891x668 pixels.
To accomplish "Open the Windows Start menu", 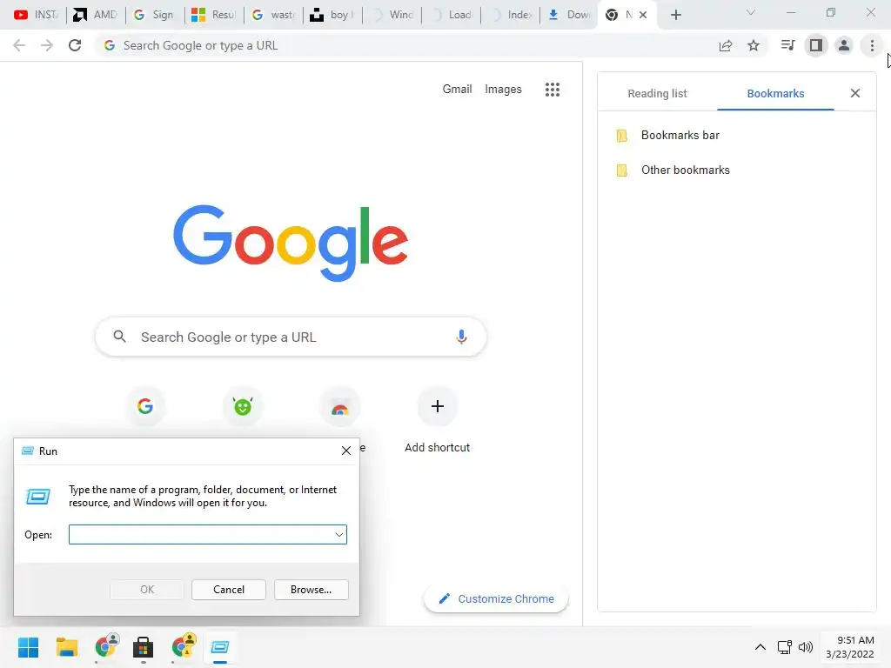I will pyautogui.click(x=29, y=647).
